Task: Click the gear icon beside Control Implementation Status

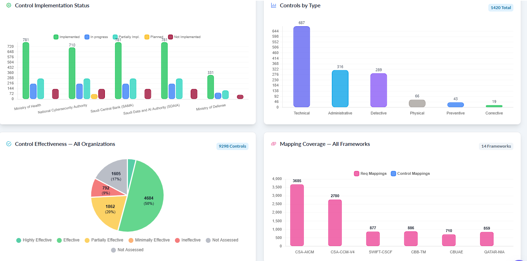Action: pyautogui.click(x=9, y=6)
